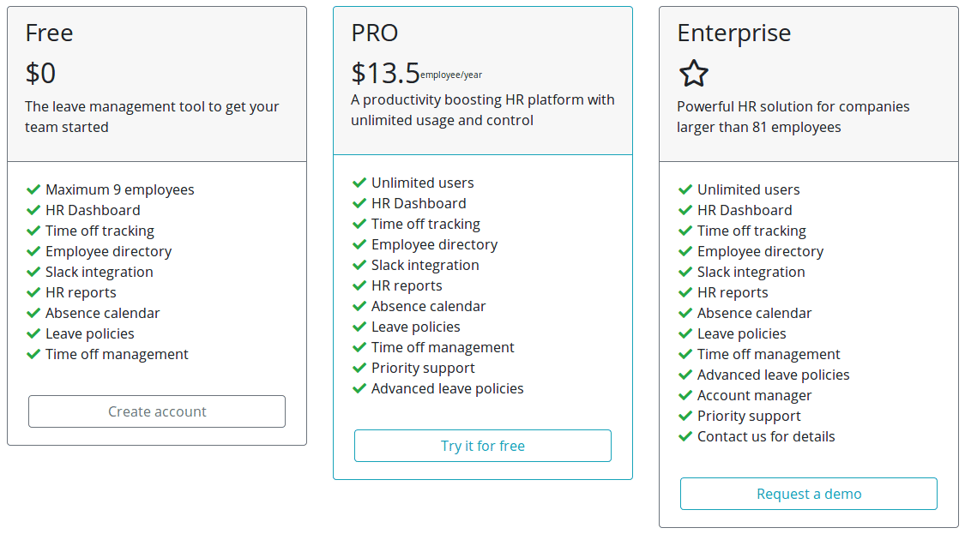Click the checkmark beside Maximum 9 employees
Image resolution: width=965 pixels, height=534 pixels.
click(x=33, y=189)
